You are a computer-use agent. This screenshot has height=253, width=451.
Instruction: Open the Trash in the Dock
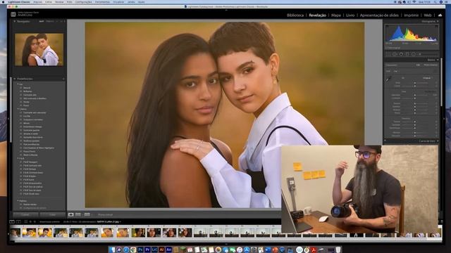(338, 250)
